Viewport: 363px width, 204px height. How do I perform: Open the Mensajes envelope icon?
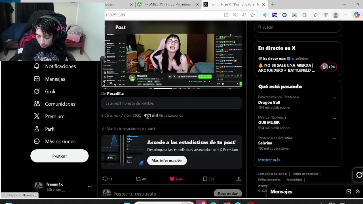coord(37,79)
